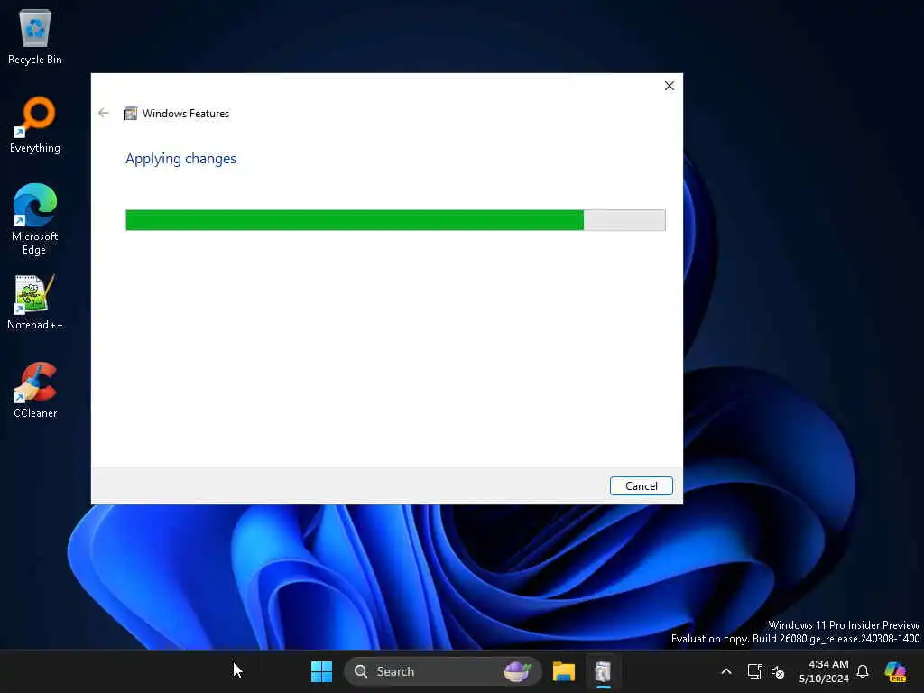Viewport: 924px width, 693px height.
Task: Click the Windows Features title icon
Action: coord(130,113)
